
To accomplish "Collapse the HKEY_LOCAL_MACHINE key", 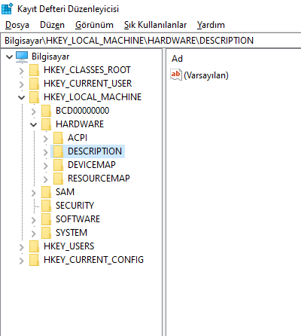I will 22,97.
